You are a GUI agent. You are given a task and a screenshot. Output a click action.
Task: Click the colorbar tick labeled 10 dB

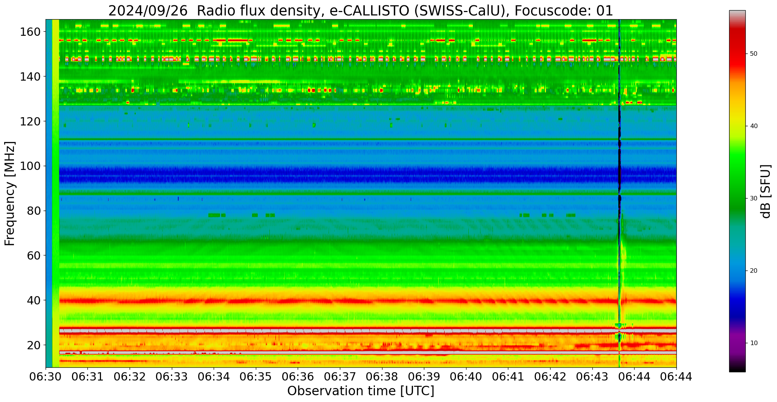(x=754, y=343)
